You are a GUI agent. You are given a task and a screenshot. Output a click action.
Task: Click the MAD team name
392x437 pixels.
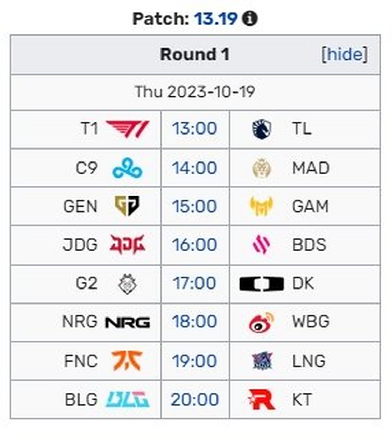[311, 168]
